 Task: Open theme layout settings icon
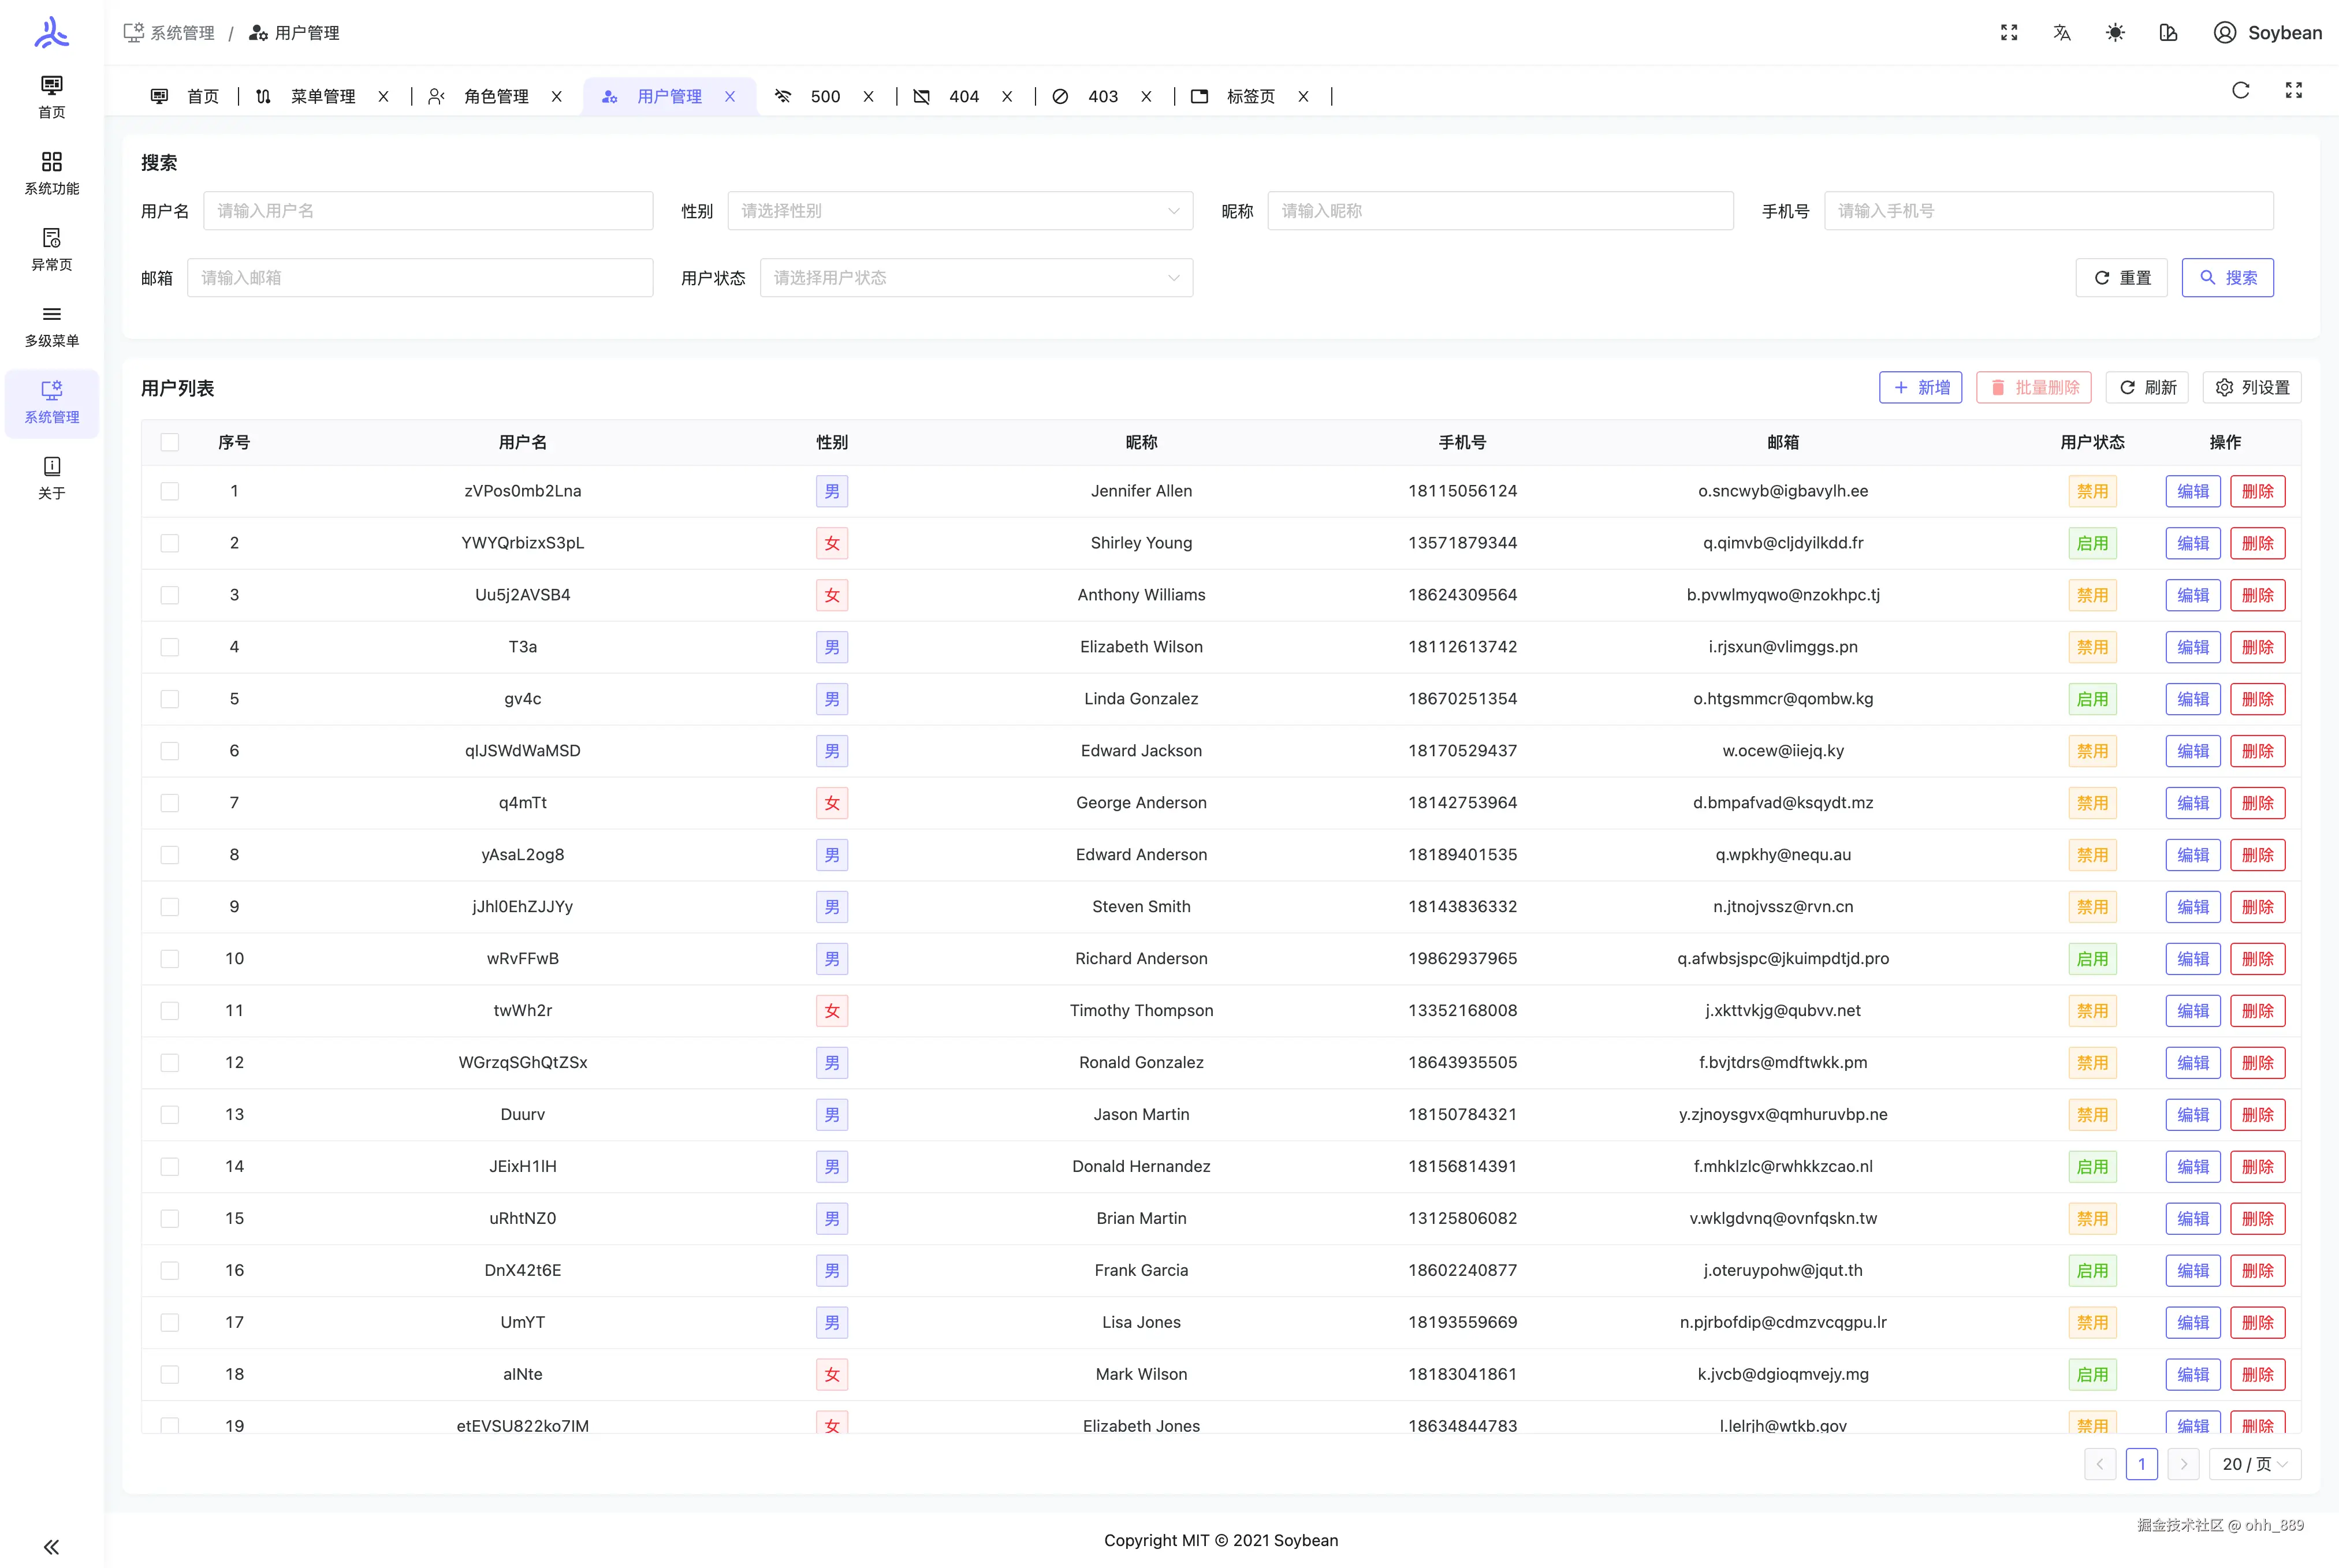point(2168,33)
